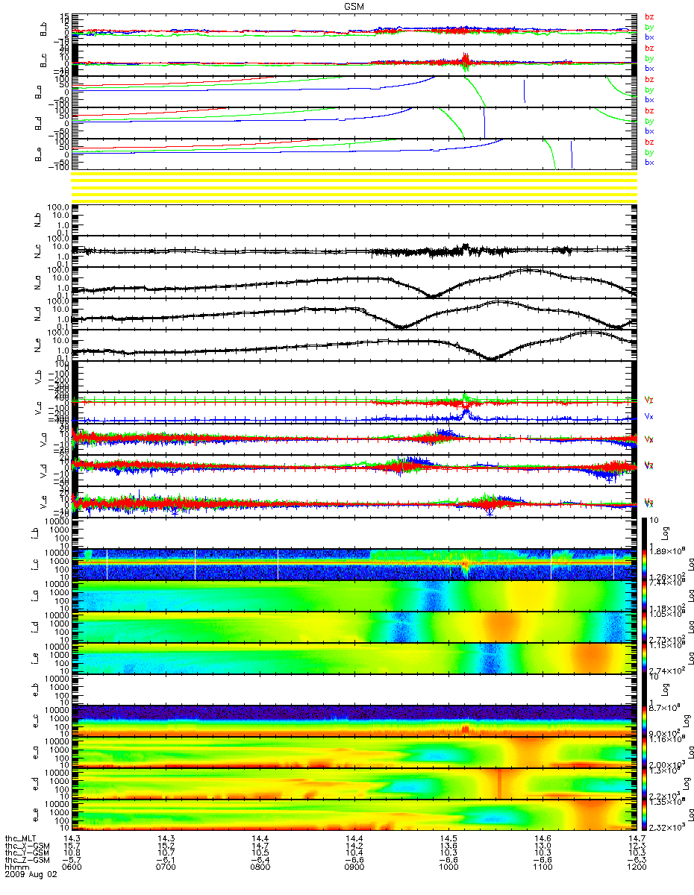Viewport: 694px width, 895px height.
Task: Click the 1100 time tick label
Action: point(543,868)
